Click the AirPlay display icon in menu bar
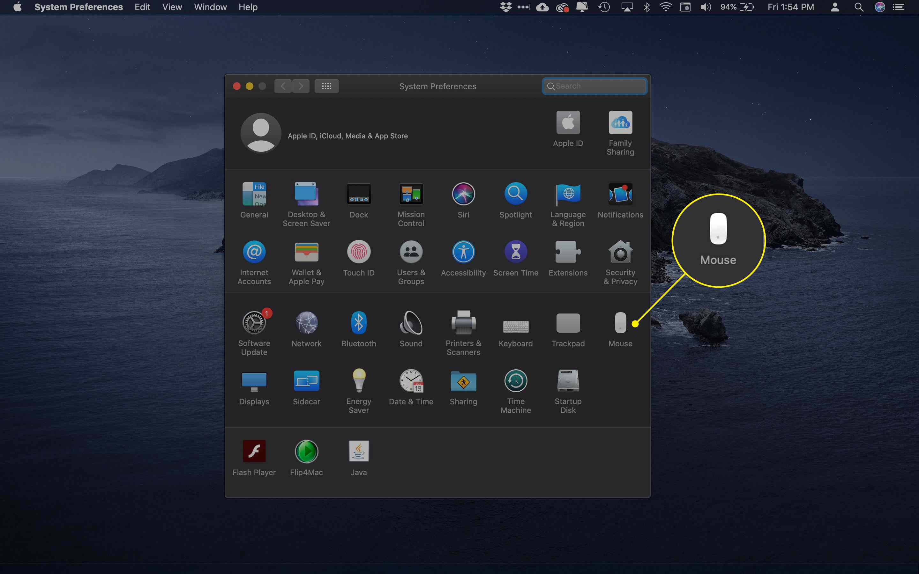 (627, 7)
